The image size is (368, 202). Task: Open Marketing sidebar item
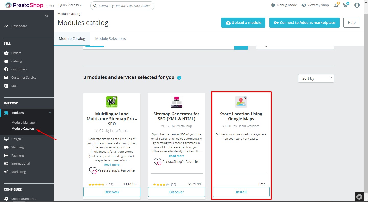(18, 172)
